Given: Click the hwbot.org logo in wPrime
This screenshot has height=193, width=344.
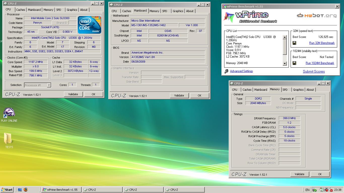Looking at the screenshot, I should [317, 16].
